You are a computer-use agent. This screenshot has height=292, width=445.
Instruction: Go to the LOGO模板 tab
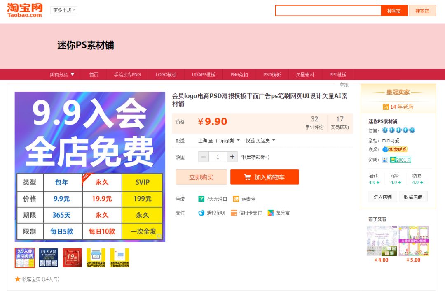coord(166,75)
